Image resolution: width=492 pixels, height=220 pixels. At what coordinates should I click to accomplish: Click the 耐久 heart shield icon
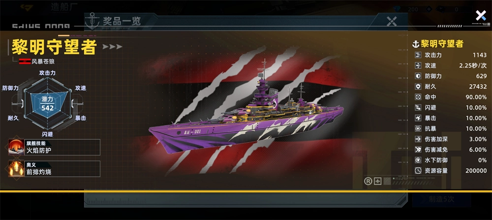point(418,87)
